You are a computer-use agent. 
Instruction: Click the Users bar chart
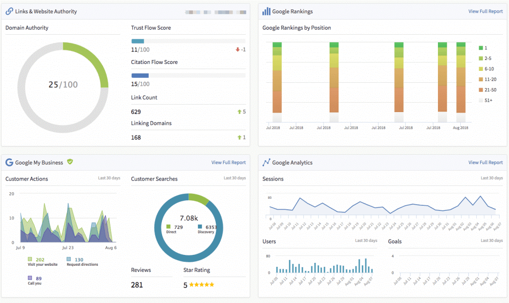324,265
